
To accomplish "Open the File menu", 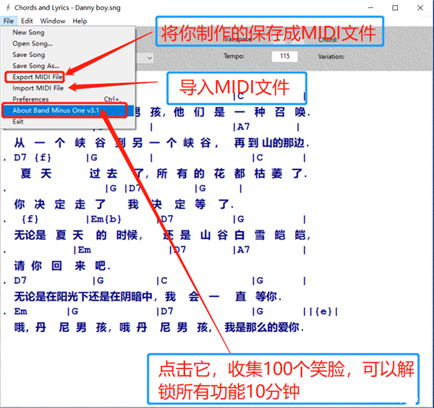I will click(x=8, y=21).
